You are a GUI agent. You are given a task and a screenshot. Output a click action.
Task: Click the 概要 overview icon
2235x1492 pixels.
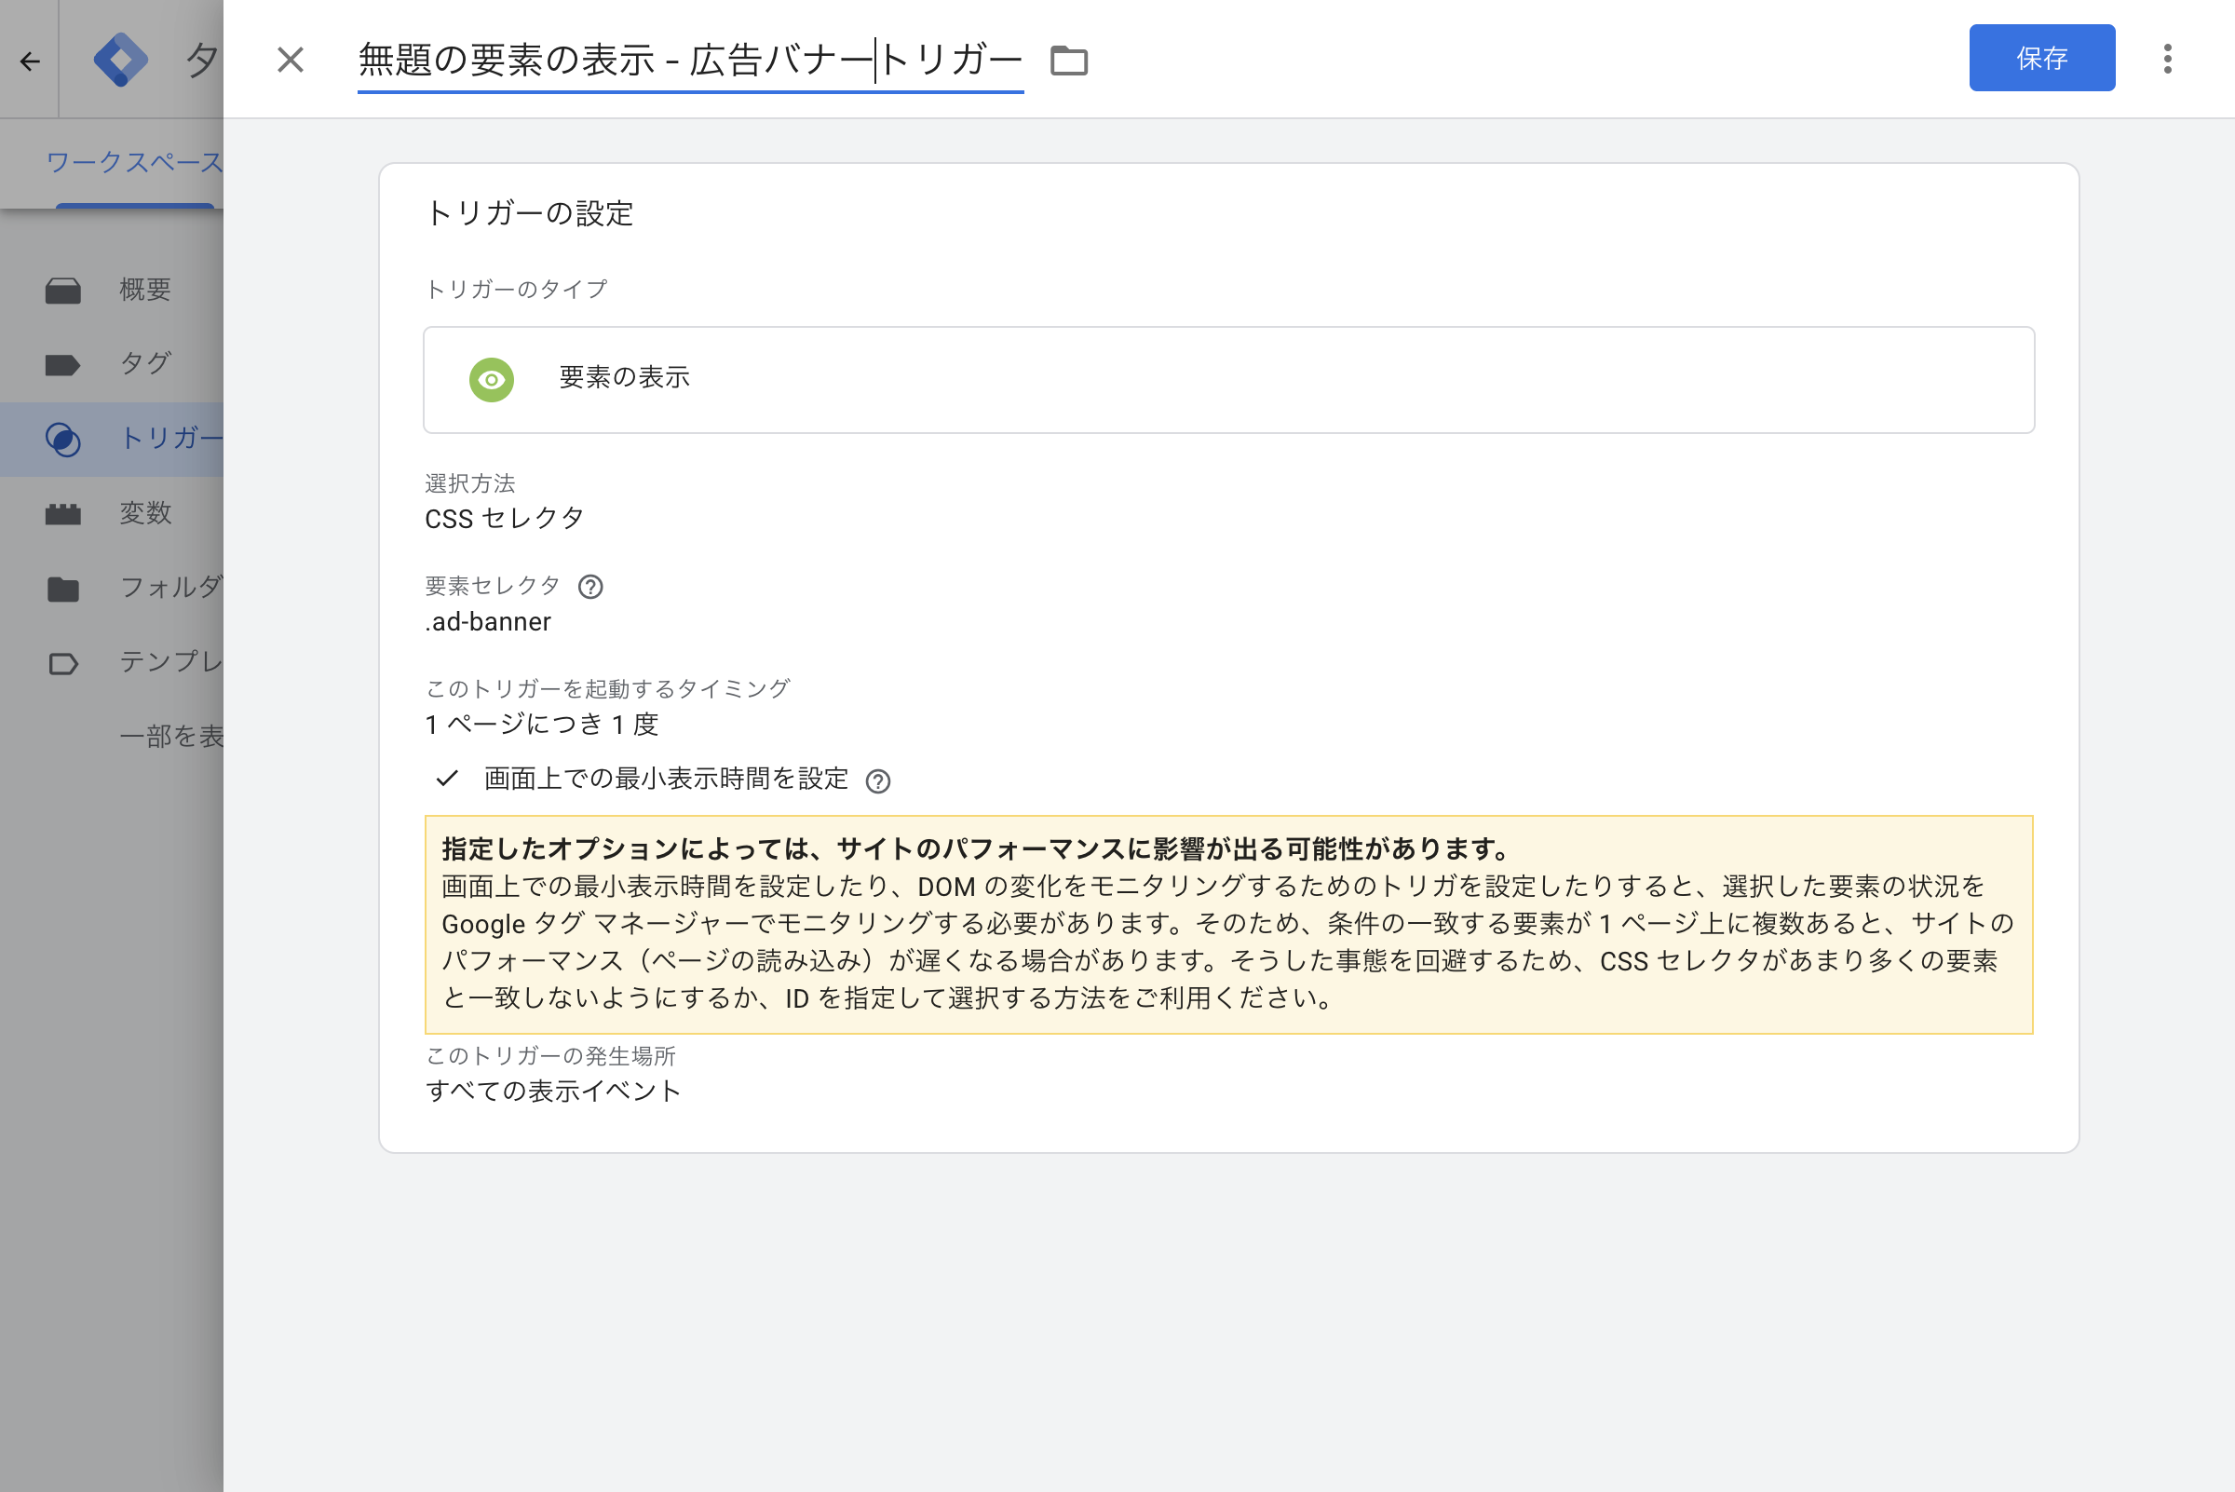[x=62, y=291]
